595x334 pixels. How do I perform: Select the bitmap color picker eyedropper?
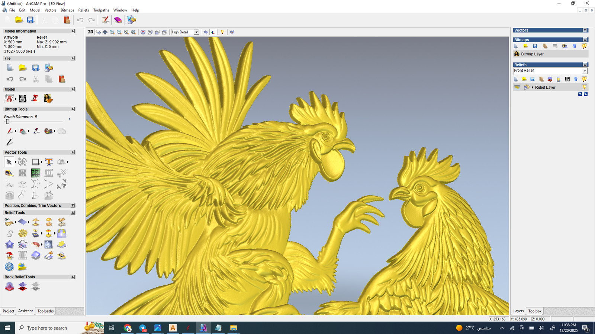[36, 131]
